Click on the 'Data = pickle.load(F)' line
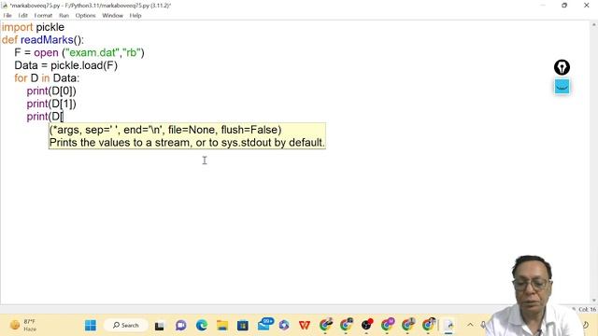Viewport: 598px width, 336px height. tap(66, 65)
